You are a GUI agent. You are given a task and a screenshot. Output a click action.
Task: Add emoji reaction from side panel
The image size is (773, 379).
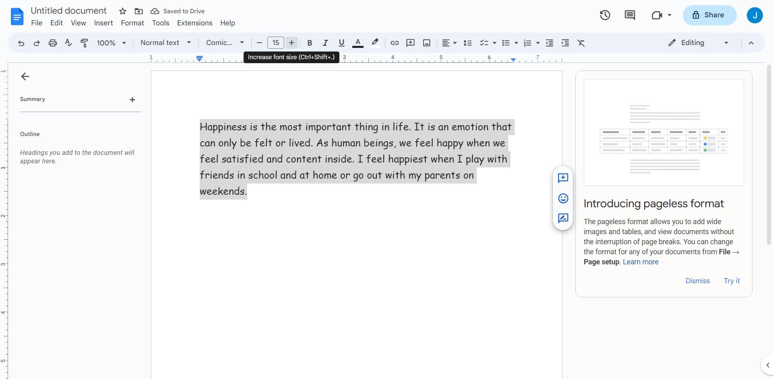563,198
